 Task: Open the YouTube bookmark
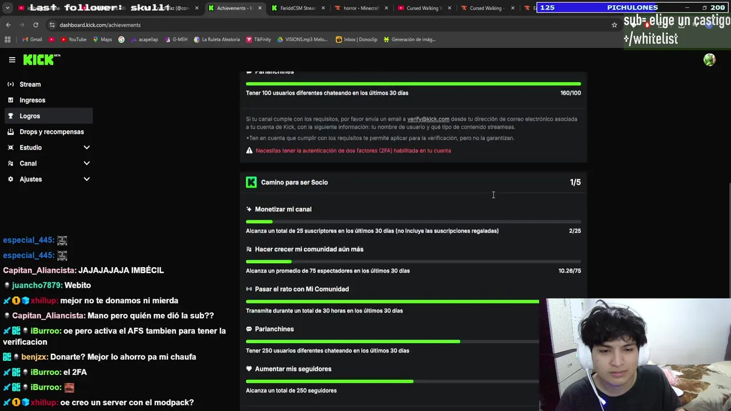click(x=73, y=39)
